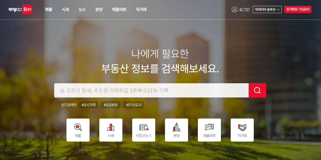Click the 인기검색어 label text
The image size is (321, 160).
(69, 105)
